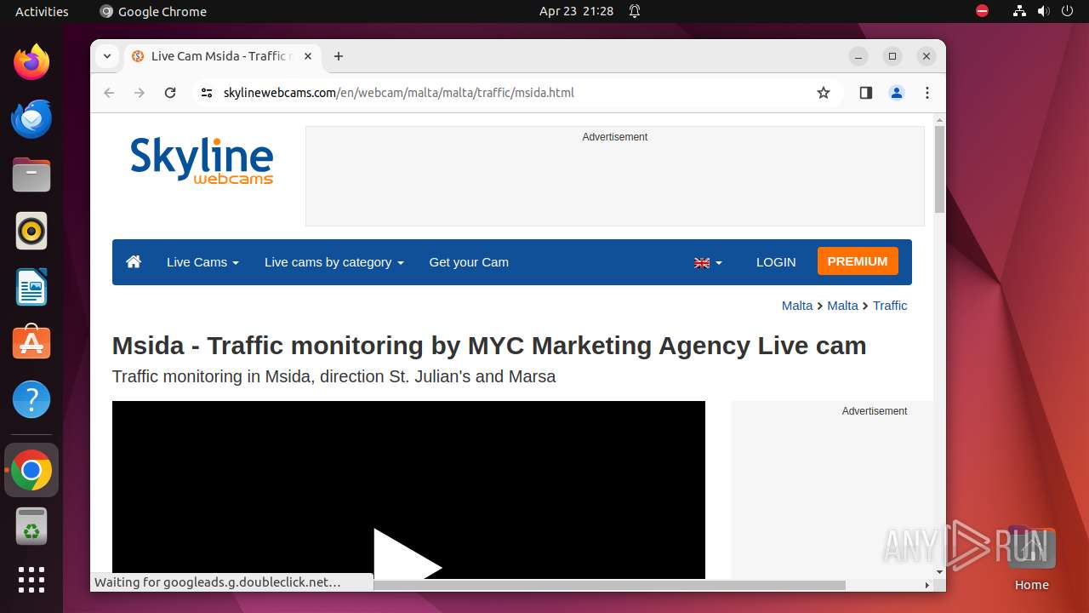The image size is (1089, 613).
Task: Open the Activities overview
Action: (x=42, y=11)
